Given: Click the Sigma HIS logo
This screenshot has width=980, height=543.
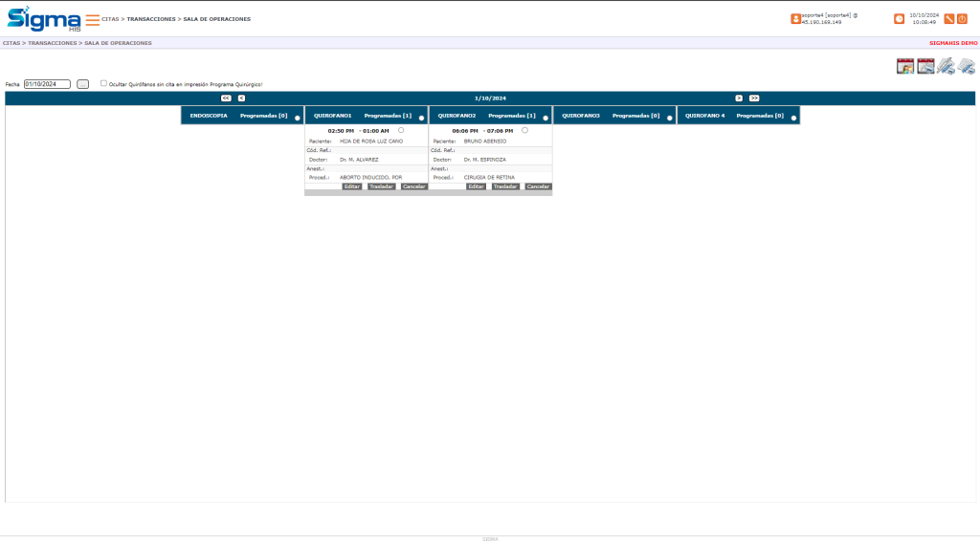Looking at the screenshot, I should (44, 18).
